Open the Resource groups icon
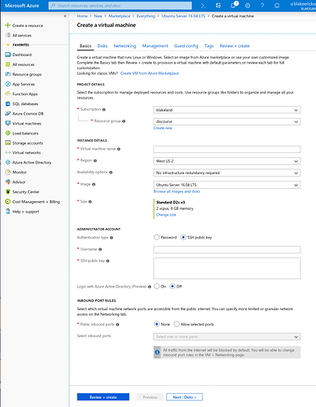Image resolution: width=316 pixels, height=407 pixels. click(8, 74)
